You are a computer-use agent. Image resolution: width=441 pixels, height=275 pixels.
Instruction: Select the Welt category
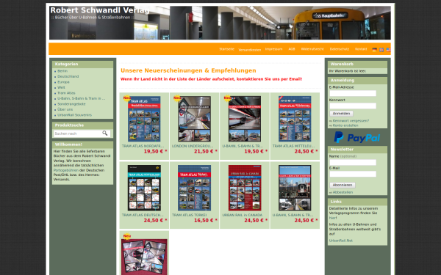[61, 87]
